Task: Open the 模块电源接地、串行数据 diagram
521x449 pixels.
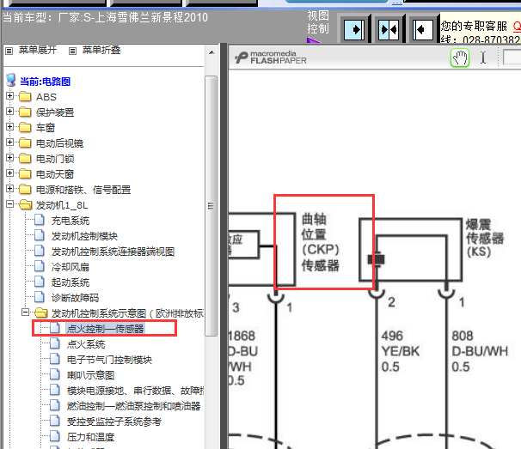Action: click(x=135, y=391)
